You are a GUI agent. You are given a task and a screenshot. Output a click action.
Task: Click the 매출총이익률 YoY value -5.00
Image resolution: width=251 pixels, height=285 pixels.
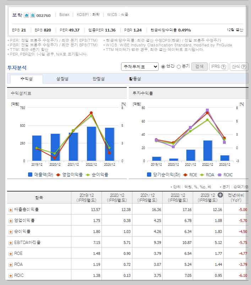(243, 210)
